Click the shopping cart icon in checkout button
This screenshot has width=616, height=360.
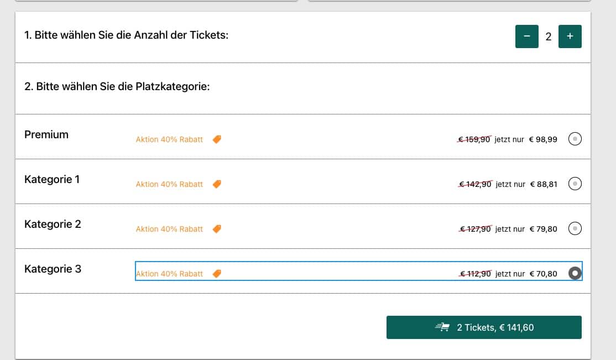tap(442, 327)
